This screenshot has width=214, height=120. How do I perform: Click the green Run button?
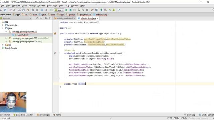point(66,10)
